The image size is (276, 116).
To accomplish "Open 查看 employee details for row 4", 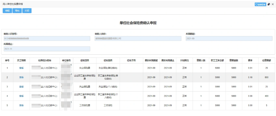I will [x=21, y=96].
